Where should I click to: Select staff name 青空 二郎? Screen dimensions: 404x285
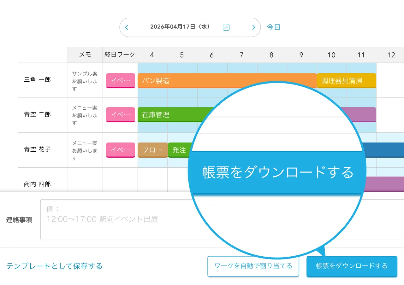tap(37, 114)
